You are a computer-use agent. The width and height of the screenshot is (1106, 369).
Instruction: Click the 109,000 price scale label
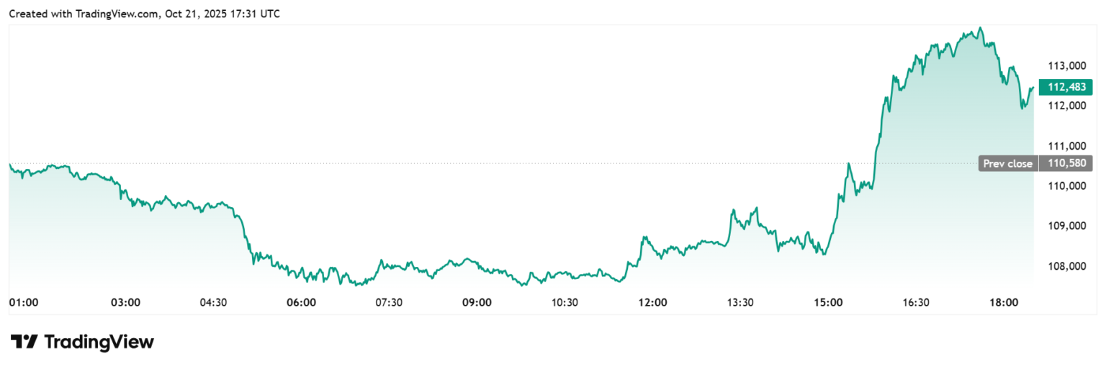[1066, 226]
